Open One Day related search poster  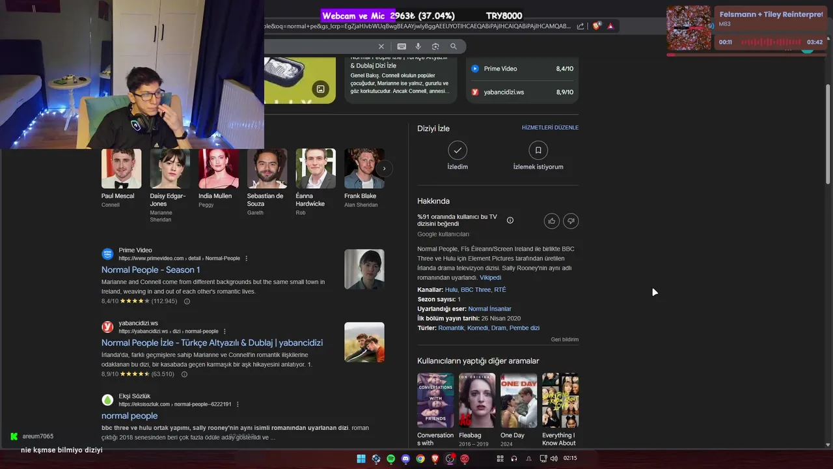pyautogui.click(x=519, y=401)
